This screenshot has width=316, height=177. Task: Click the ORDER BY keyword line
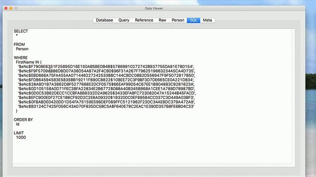tap(23, 119)
